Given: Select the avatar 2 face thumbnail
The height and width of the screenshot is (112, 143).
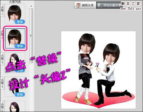Looking at the screenshot, I should [x=15, y=38].
